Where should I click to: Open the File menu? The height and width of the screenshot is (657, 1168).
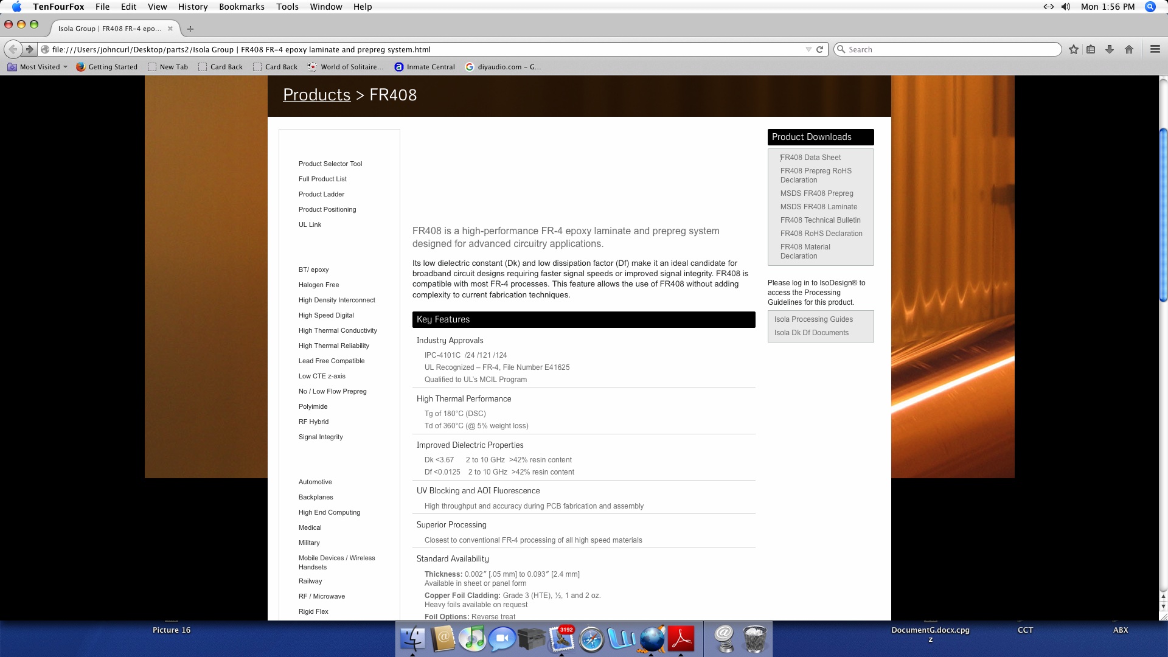point(102,7)
